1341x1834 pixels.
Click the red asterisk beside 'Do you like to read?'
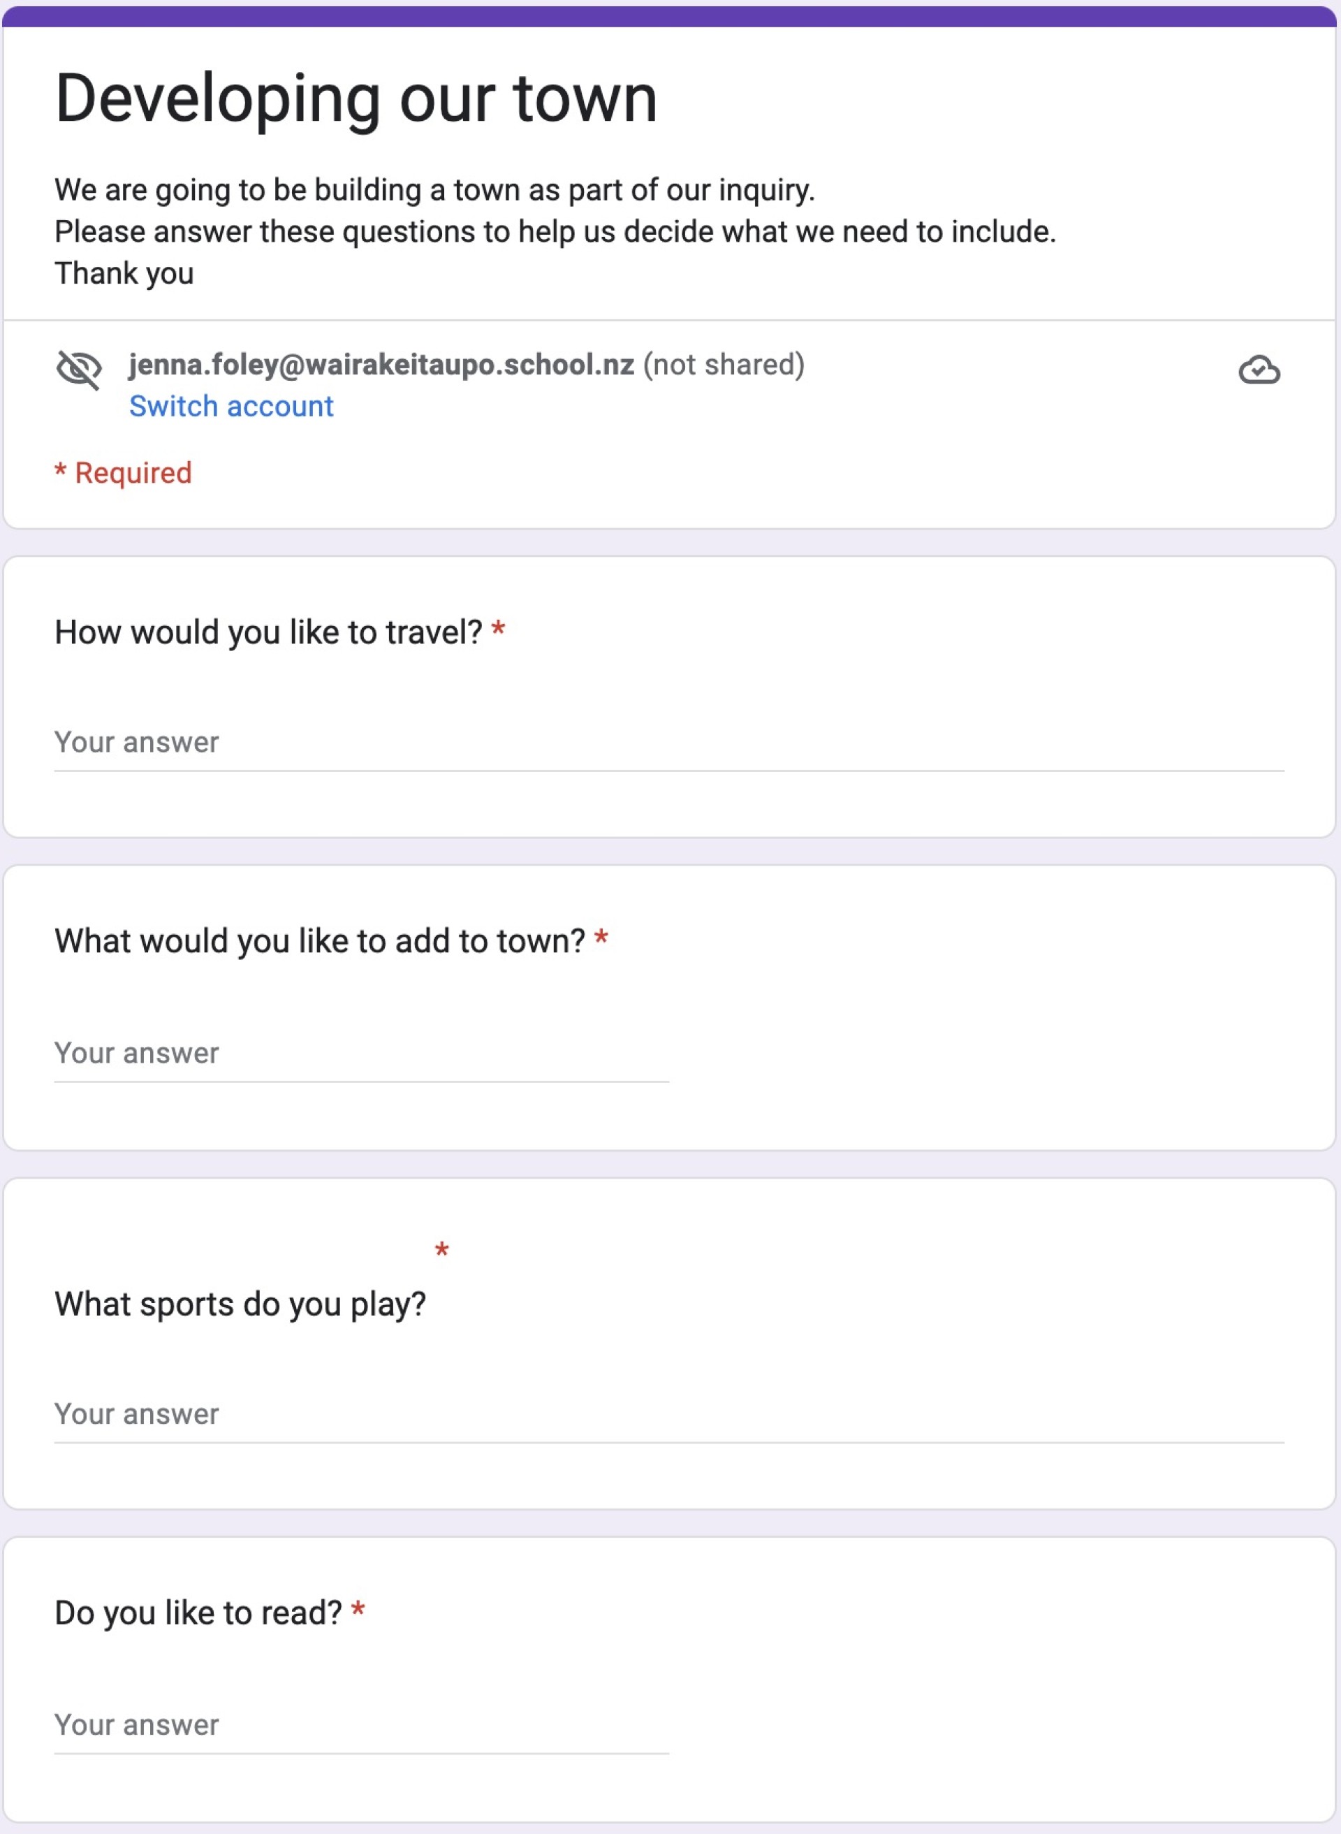pyautogui.click(x=358, y=1609)
